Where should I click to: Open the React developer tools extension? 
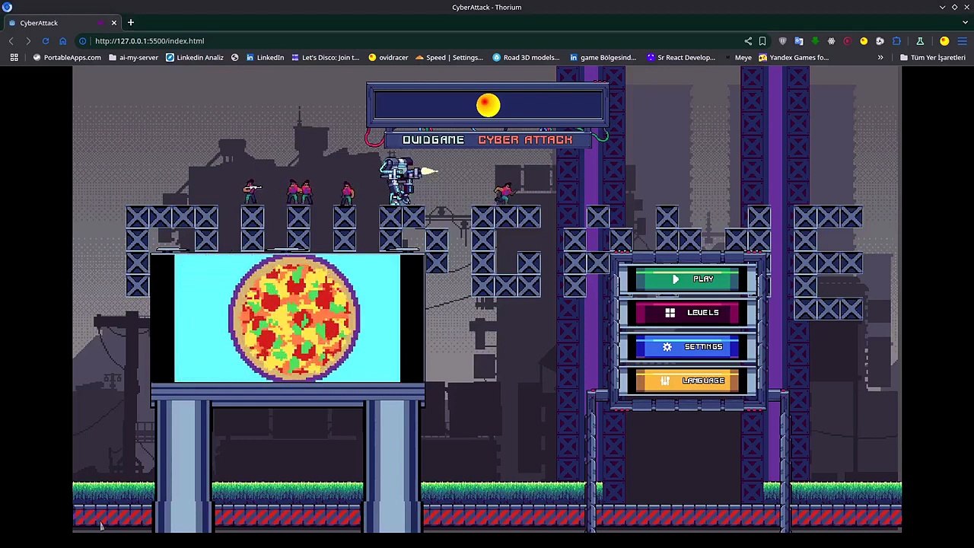tap(831, 41)
